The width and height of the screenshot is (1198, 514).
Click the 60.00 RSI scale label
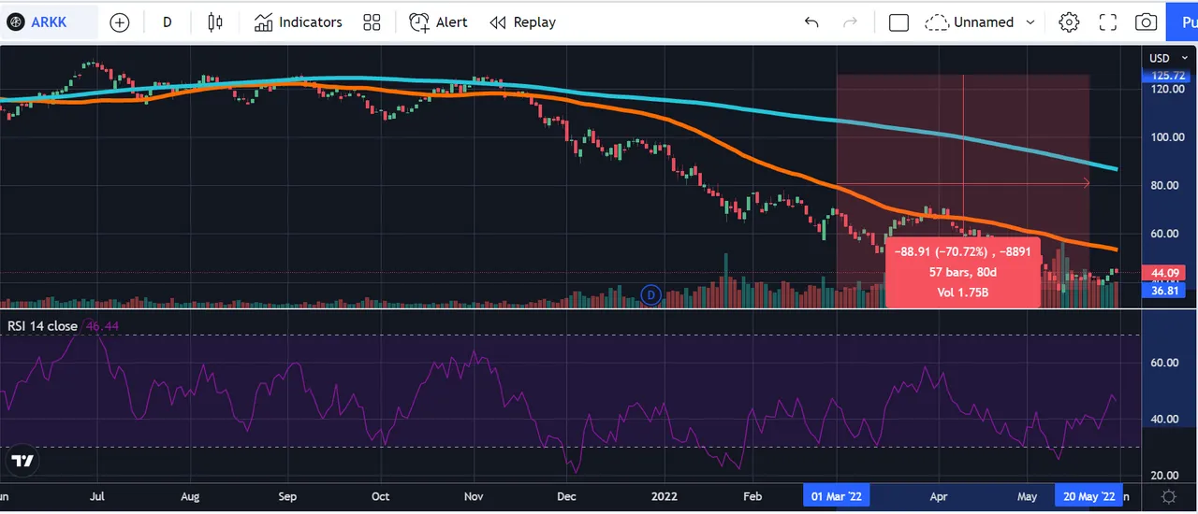click(1166, 362)
